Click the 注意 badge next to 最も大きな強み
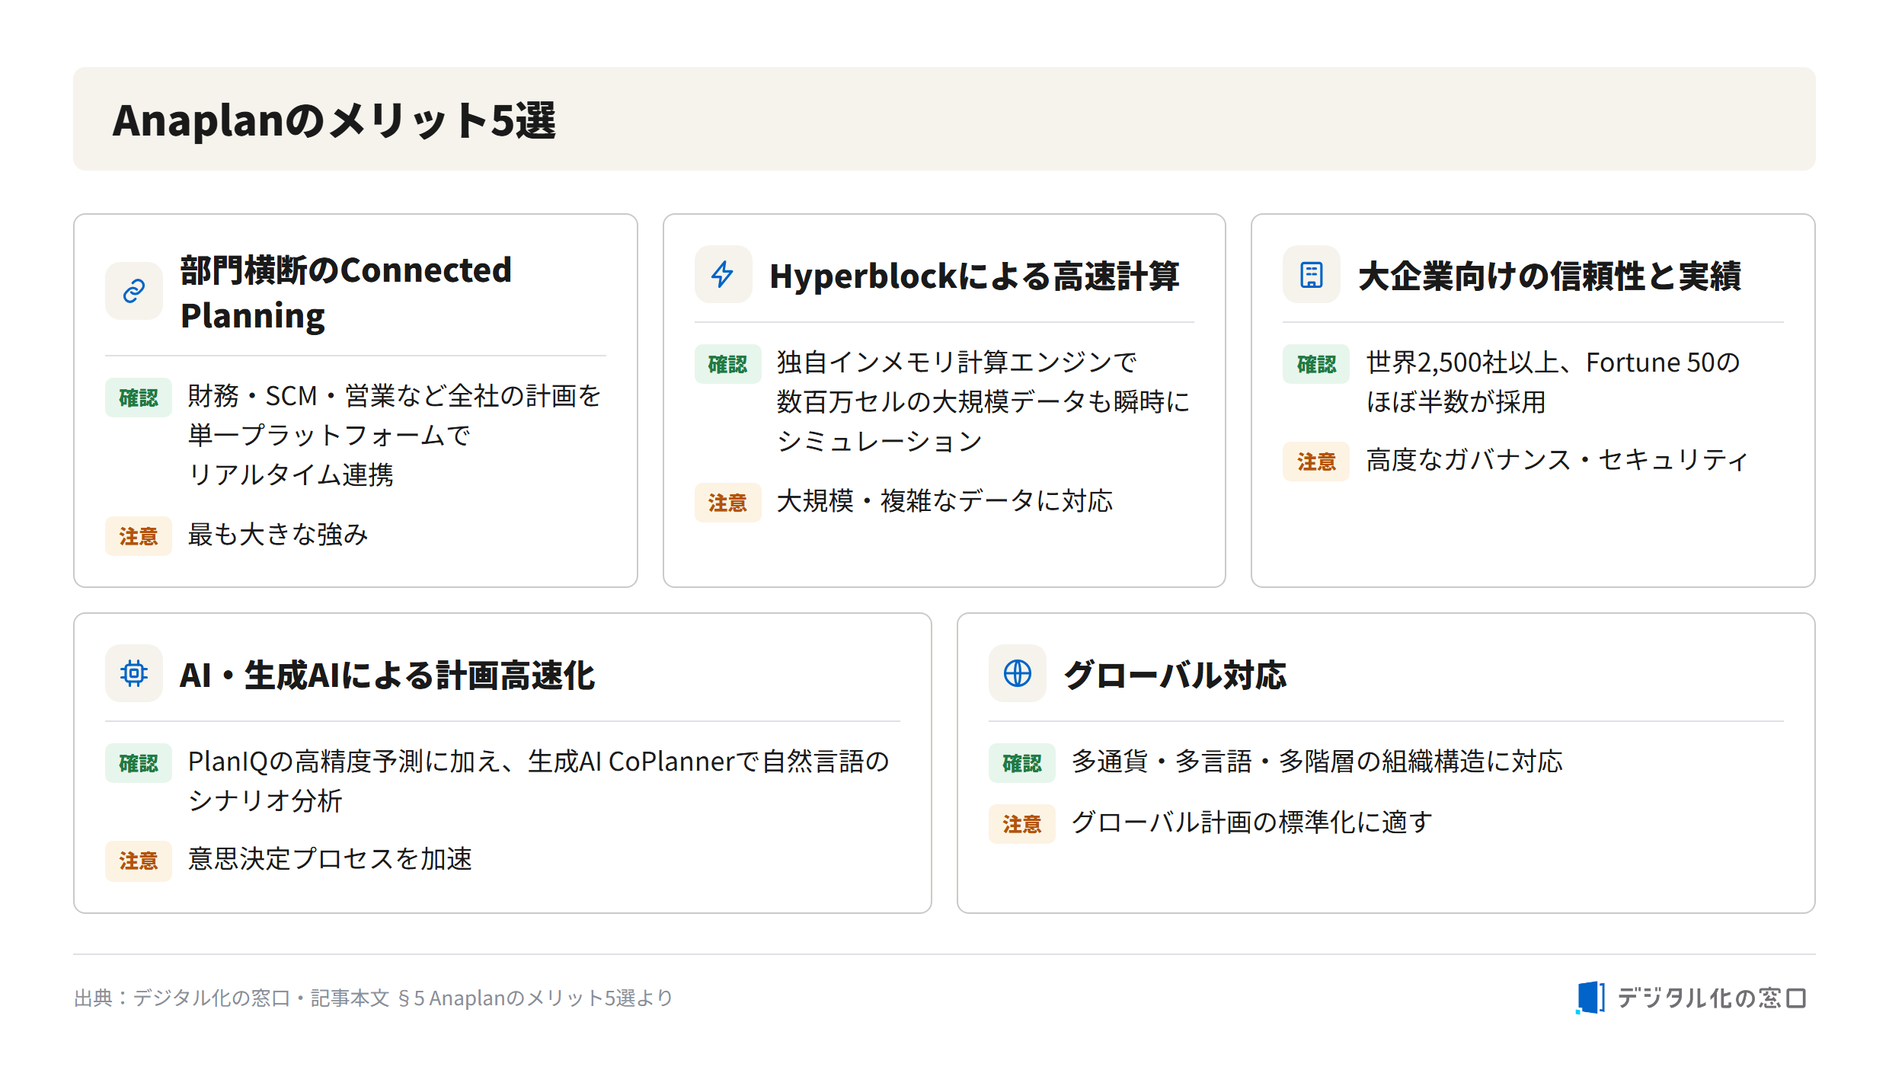The height and width of the screenshot is (1086, 1889). 139,536
